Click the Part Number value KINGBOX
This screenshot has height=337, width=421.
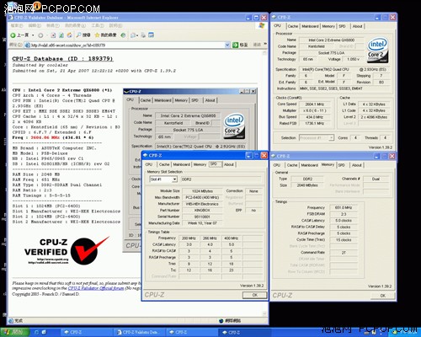coord(202,211)
